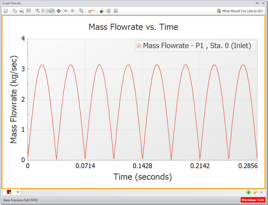The height and width of the screenshot is (205, 268).
Task: Click the gray stop square icon
Action: 73,11
